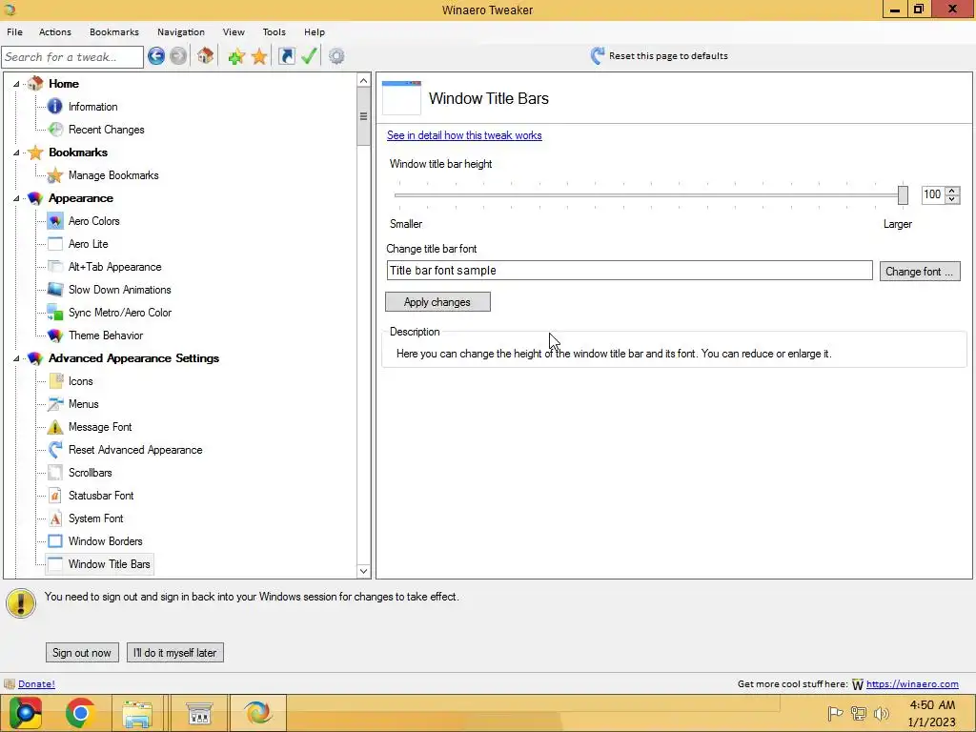Click the grayed forward navigation arrow
Image resolution: width=976 pixels, height=732 pixels.
tap(178, 56)
